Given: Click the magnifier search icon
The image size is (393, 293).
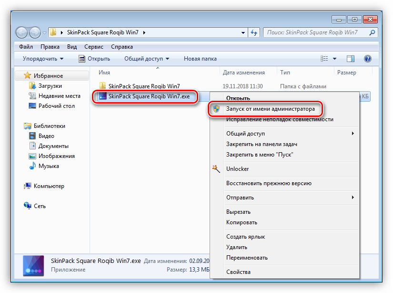Looking at the screenshot, I should pos(372,32).
